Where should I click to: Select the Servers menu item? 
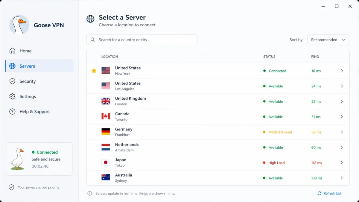pyautogui.click(x=39, y=66)
